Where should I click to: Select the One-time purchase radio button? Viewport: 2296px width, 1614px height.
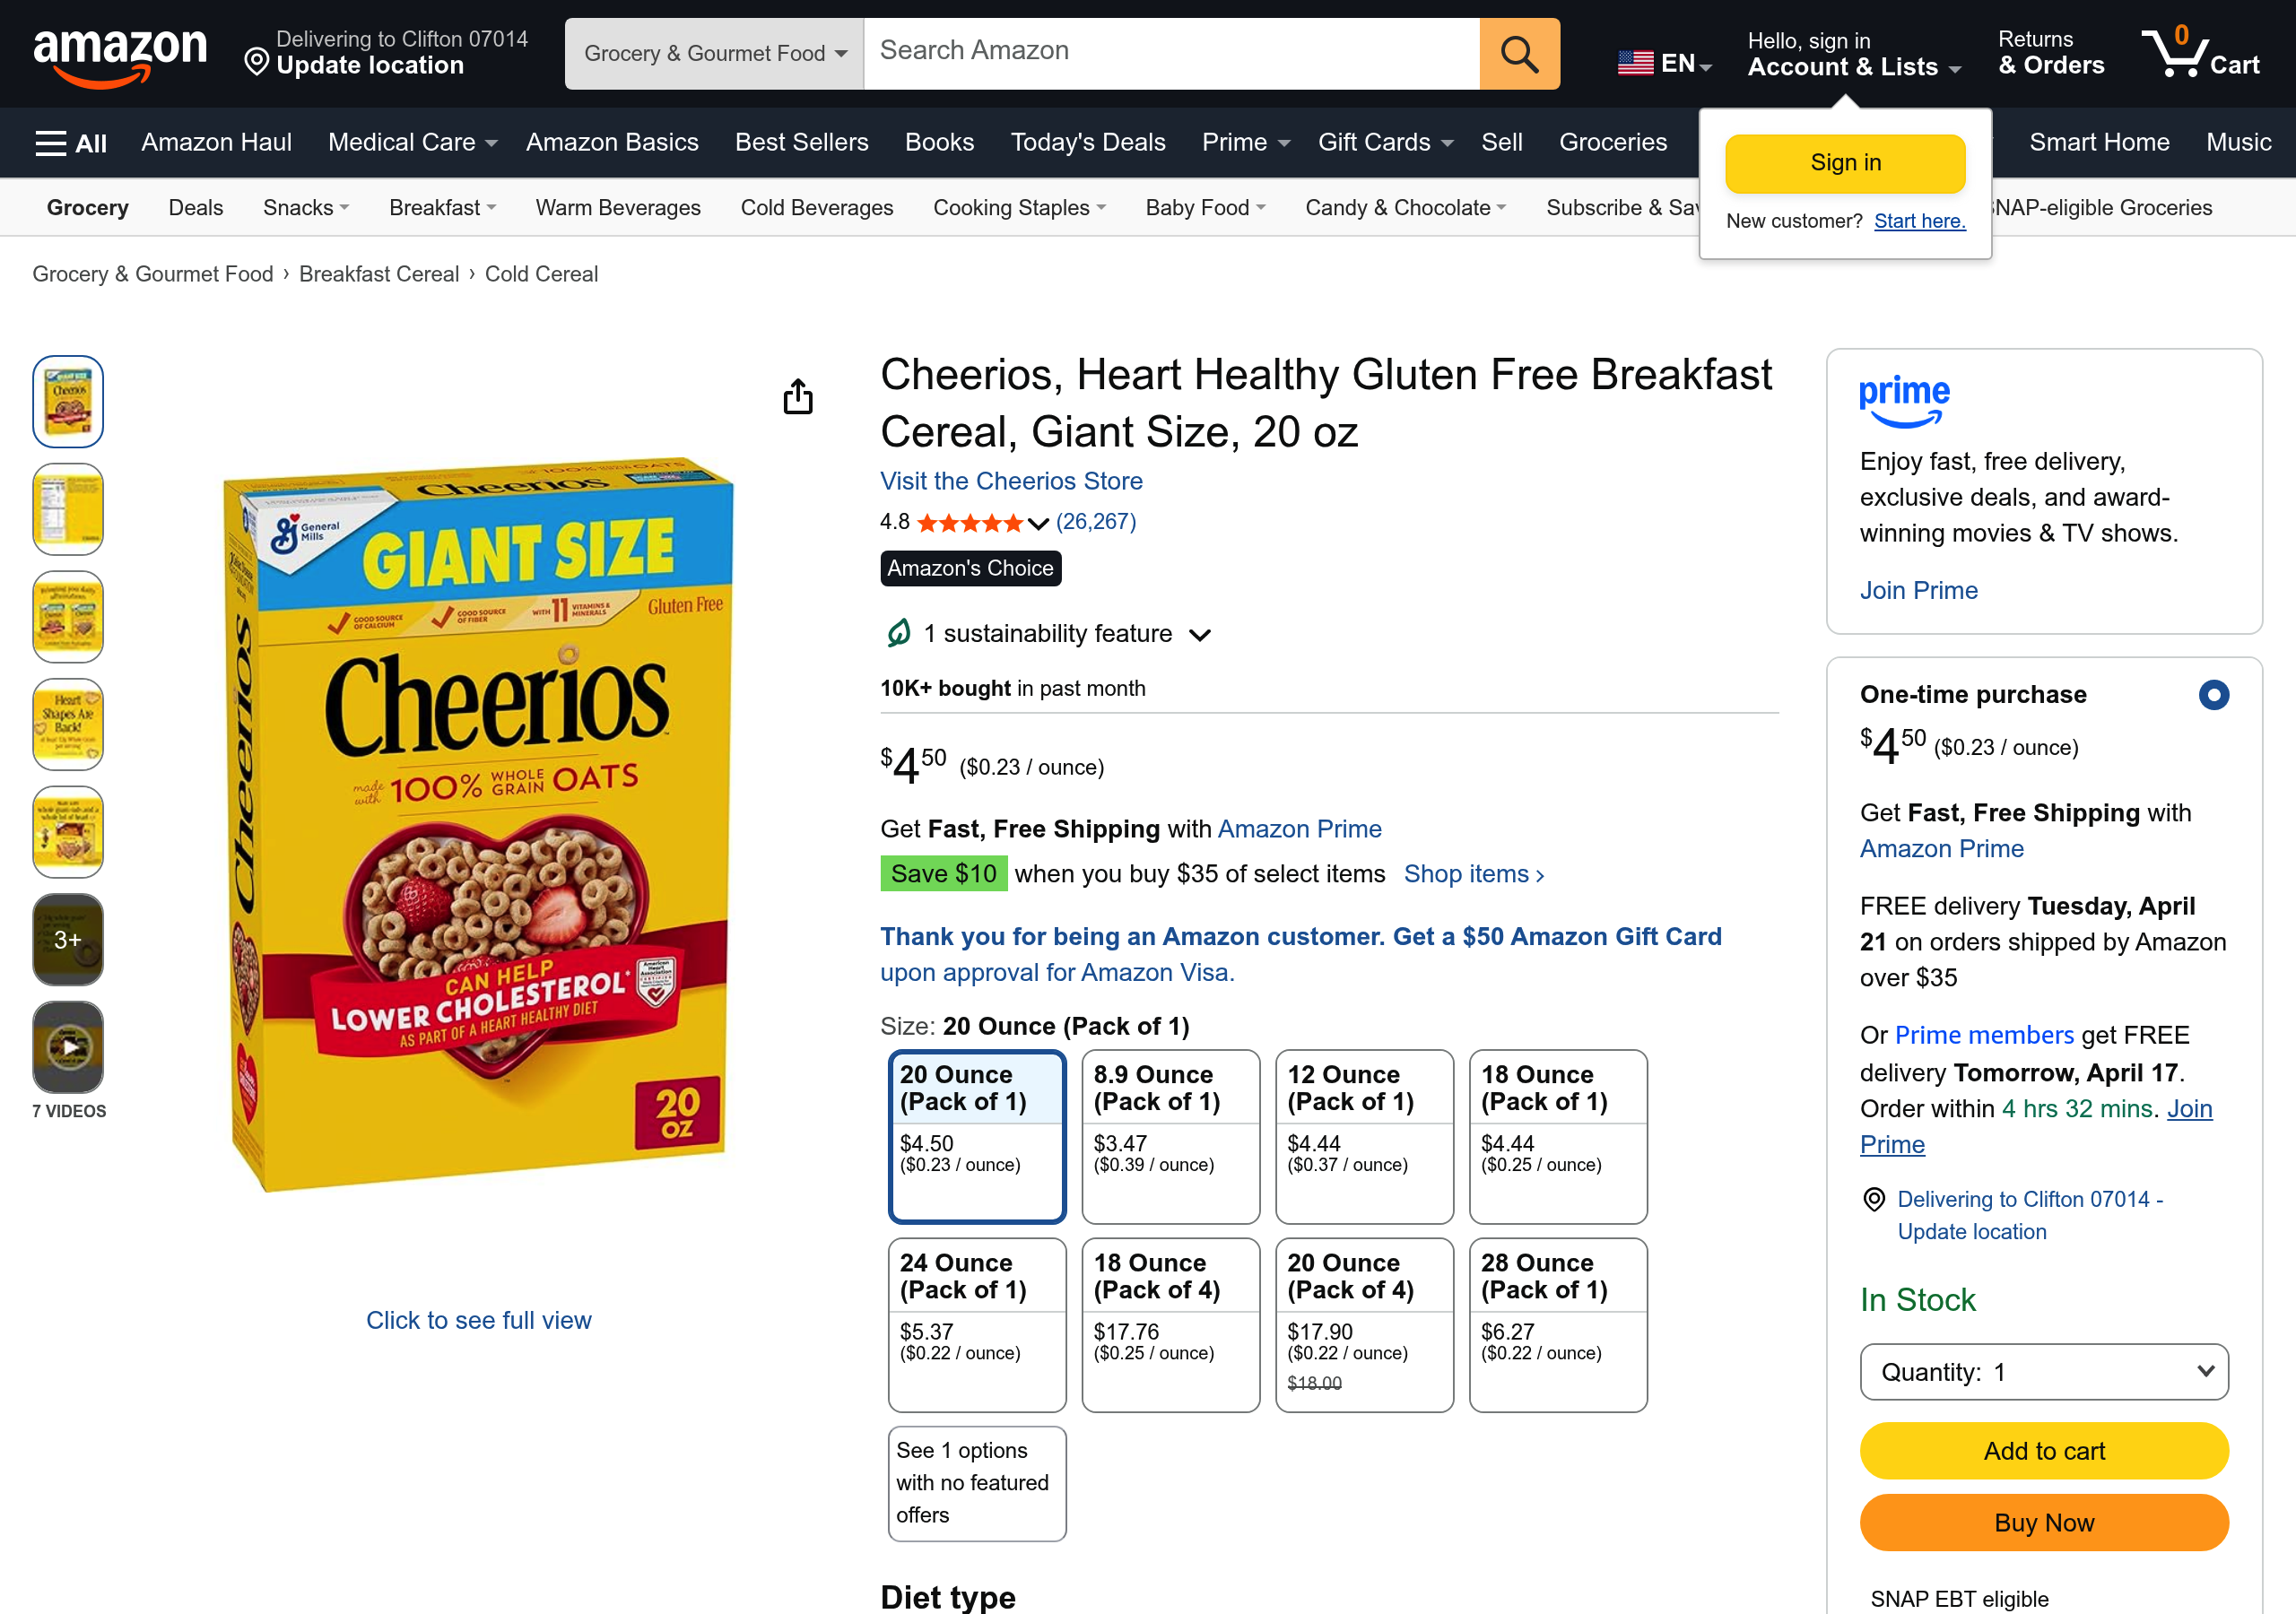click(2217, 694)
